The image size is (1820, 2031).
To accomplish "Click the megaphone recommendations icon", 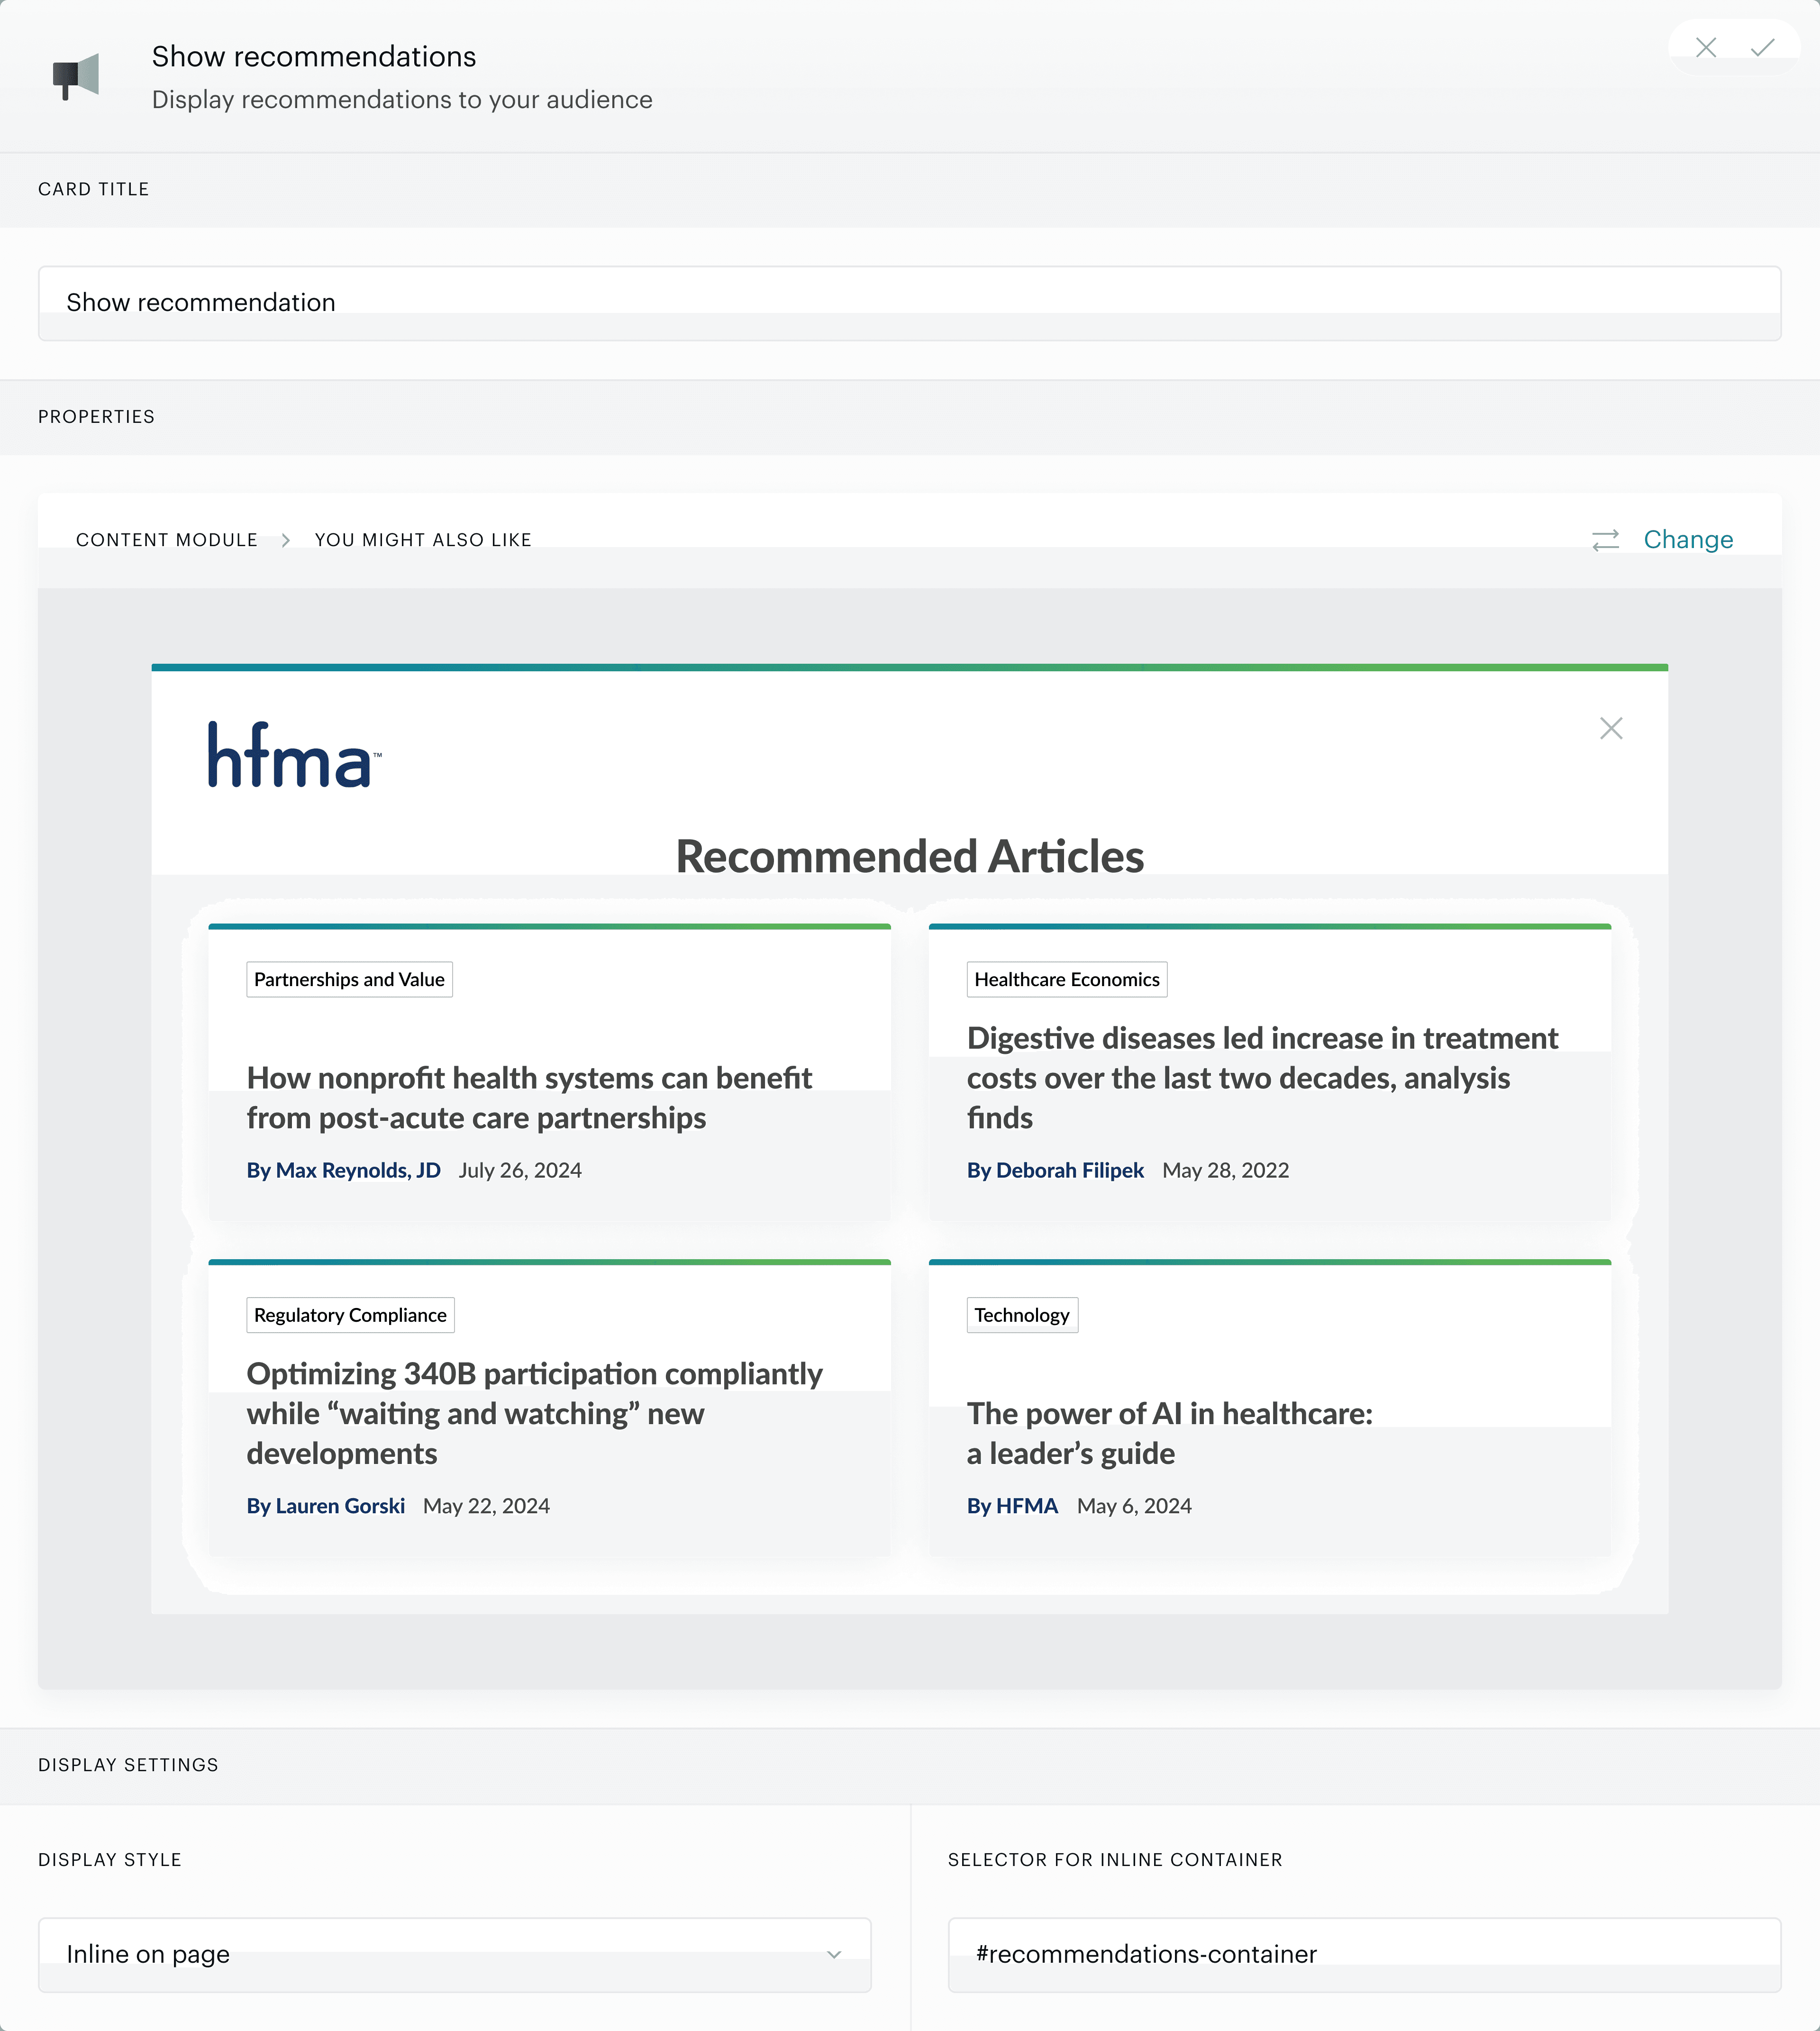I will click(x=76, y=76).
